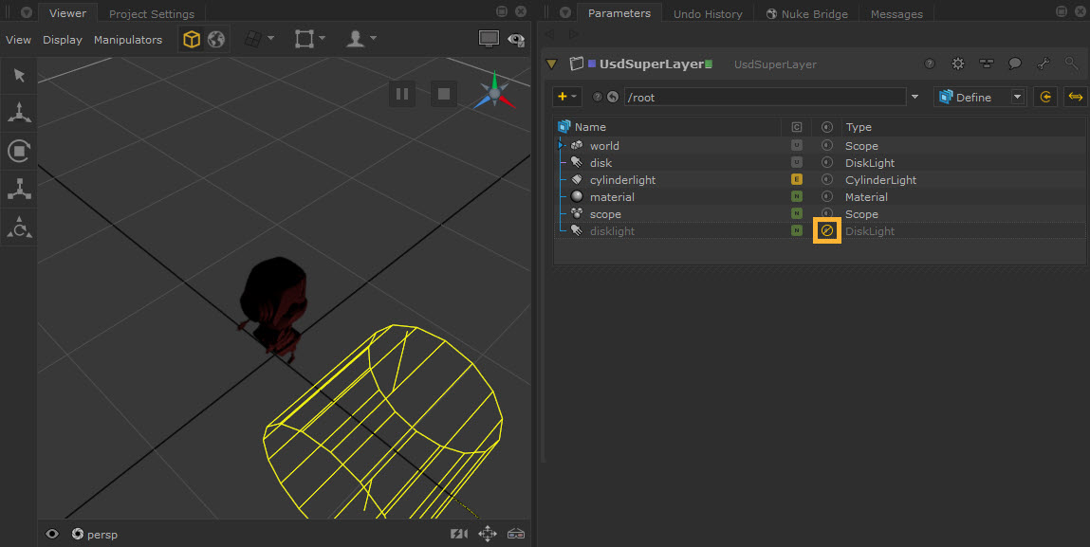Click the wrench icon on UsdSuperLayer node
Screen dimensions: 1090x547
point(1043,64)
